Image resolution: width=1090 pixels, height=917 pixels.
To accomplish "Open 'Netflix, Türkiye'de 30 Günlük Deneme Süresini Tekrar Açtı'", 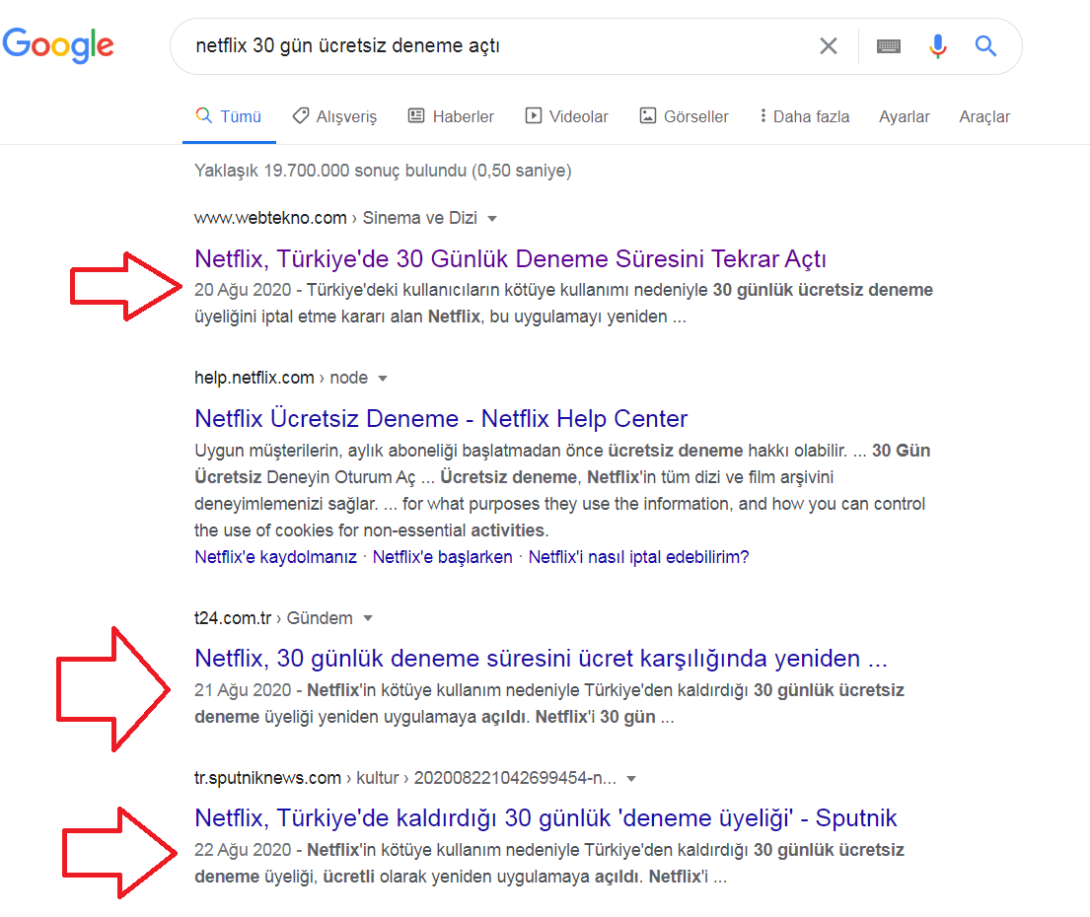I will pyautogui.click(x=510, y=258).
